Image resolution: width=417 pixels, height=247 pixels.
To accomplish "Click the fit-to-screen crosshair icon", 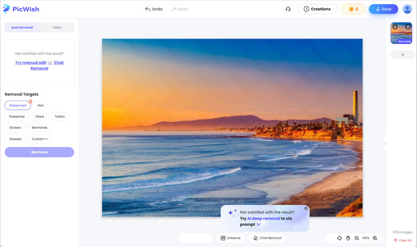I will click(x=339, y=238).
